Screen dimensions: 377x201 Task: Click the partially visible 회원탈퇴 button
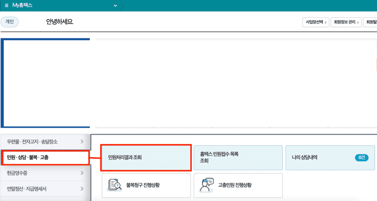(370, 22)
